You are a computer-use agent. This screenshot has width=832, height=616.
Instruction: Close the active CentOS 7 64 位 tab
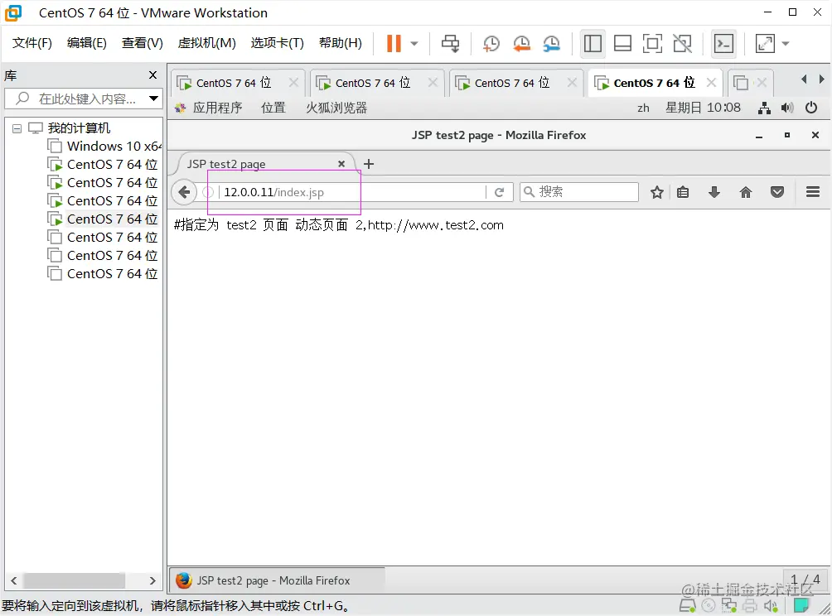pyautogui.click(x=712, y=83)
